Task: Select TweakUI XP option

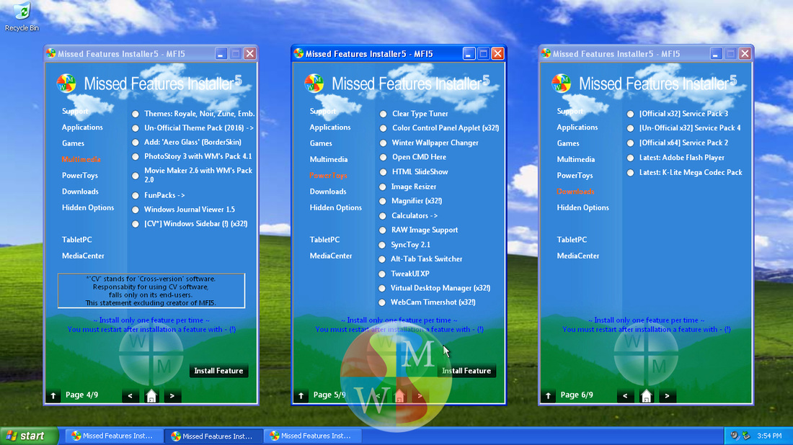Action: tap(382, 274)
